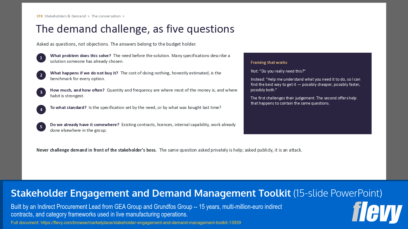Click the flevy logo in the banner
This screenshot has width=408, height=229.
(x=377, y=212)
